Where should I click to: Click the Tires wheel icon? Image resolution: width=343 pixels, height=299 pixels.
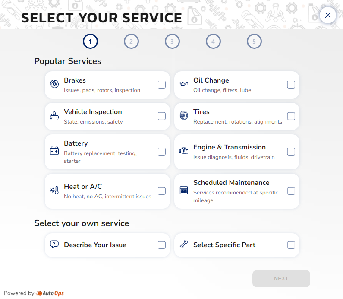tap(184, 116)
